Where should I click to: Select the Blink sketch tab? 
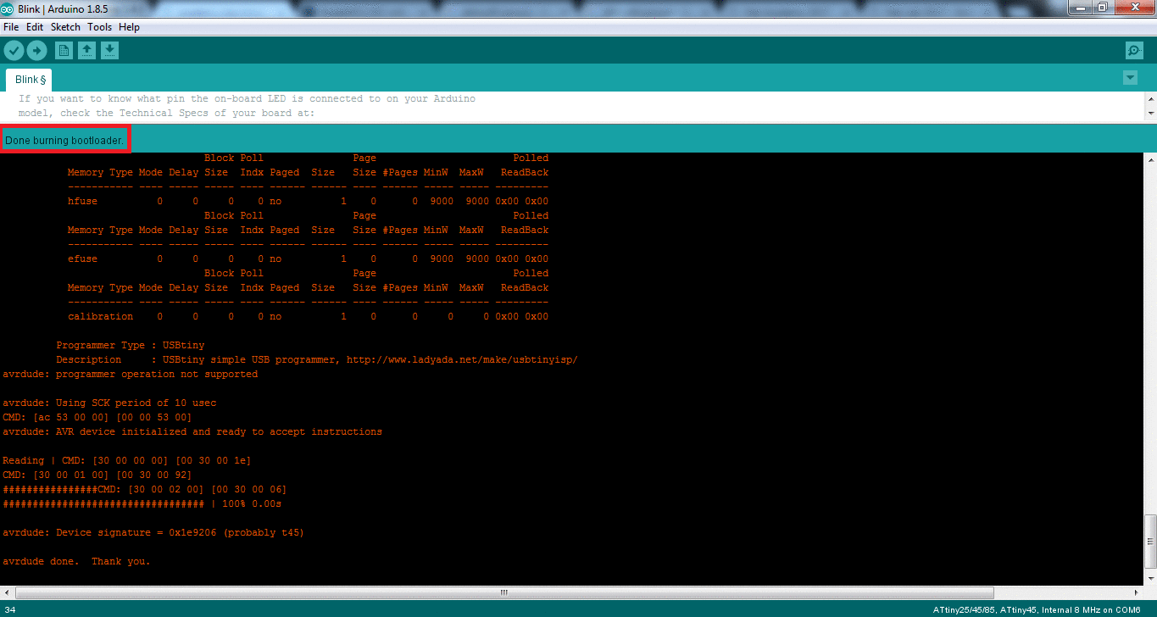[x=30, y=80]
